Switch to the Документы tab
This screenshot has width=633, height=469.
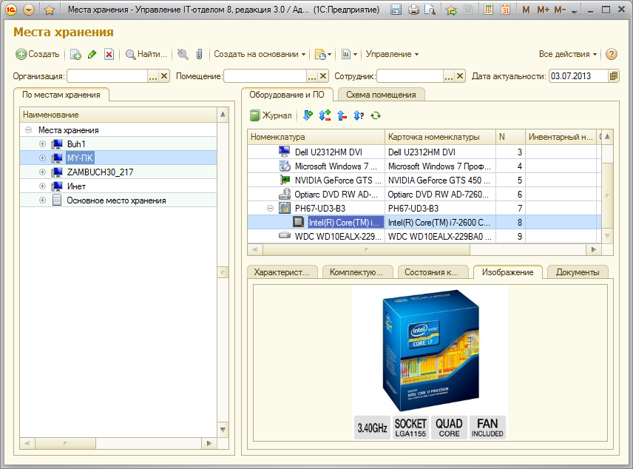577,272
